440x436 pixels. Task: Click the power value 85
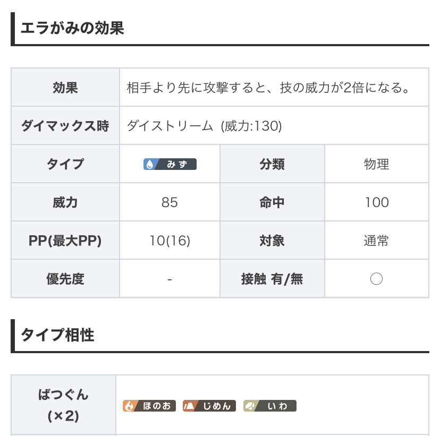[170, 202]
